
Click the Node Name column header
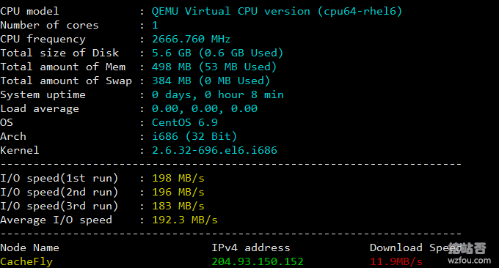coord(29,248)
